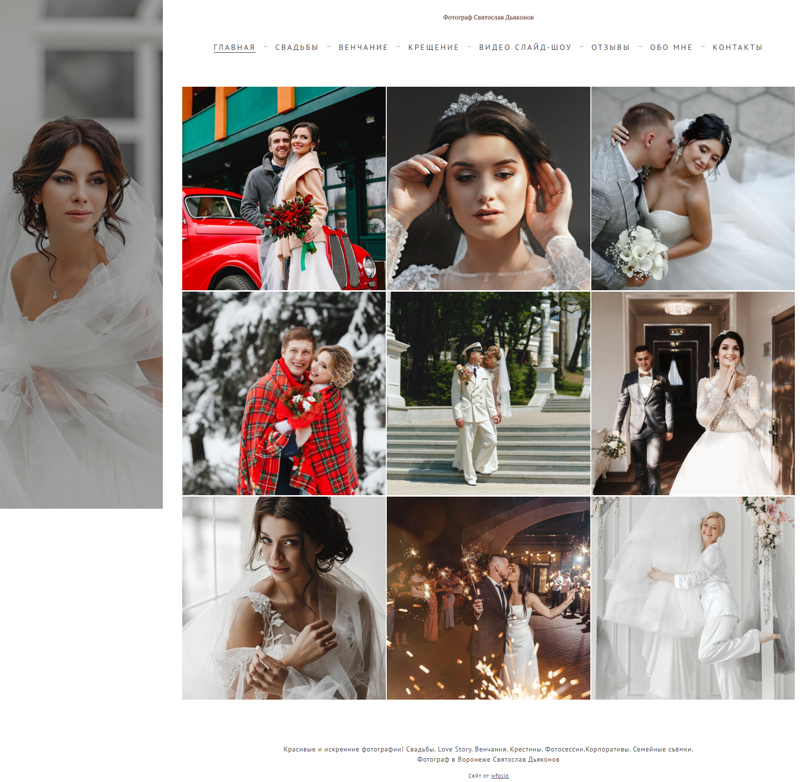Go to the СВАДЬБЫ page

297,47
